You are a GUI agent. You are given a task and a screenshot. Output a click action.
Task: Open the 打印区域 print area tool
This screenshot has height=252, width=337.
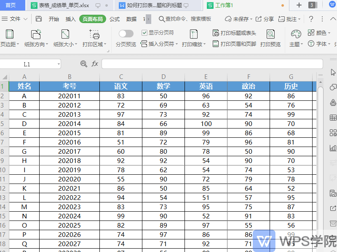click(x=94, y=34)
